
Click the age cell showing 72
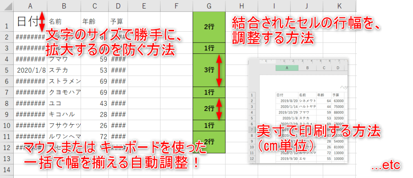[x=95, y=136]
